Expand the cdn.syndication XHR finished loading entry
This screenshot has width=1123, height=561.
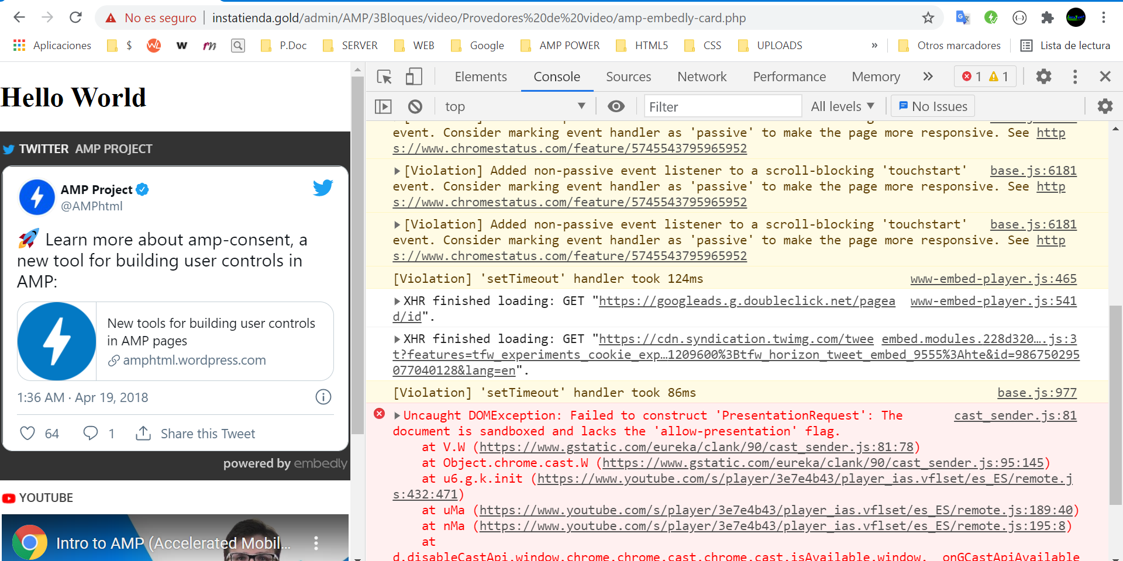397,339
